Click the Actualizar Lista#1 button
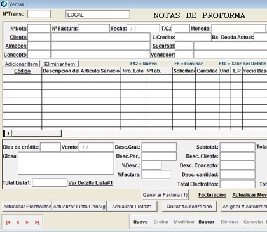The image size is (267, 232). point(132,207)
